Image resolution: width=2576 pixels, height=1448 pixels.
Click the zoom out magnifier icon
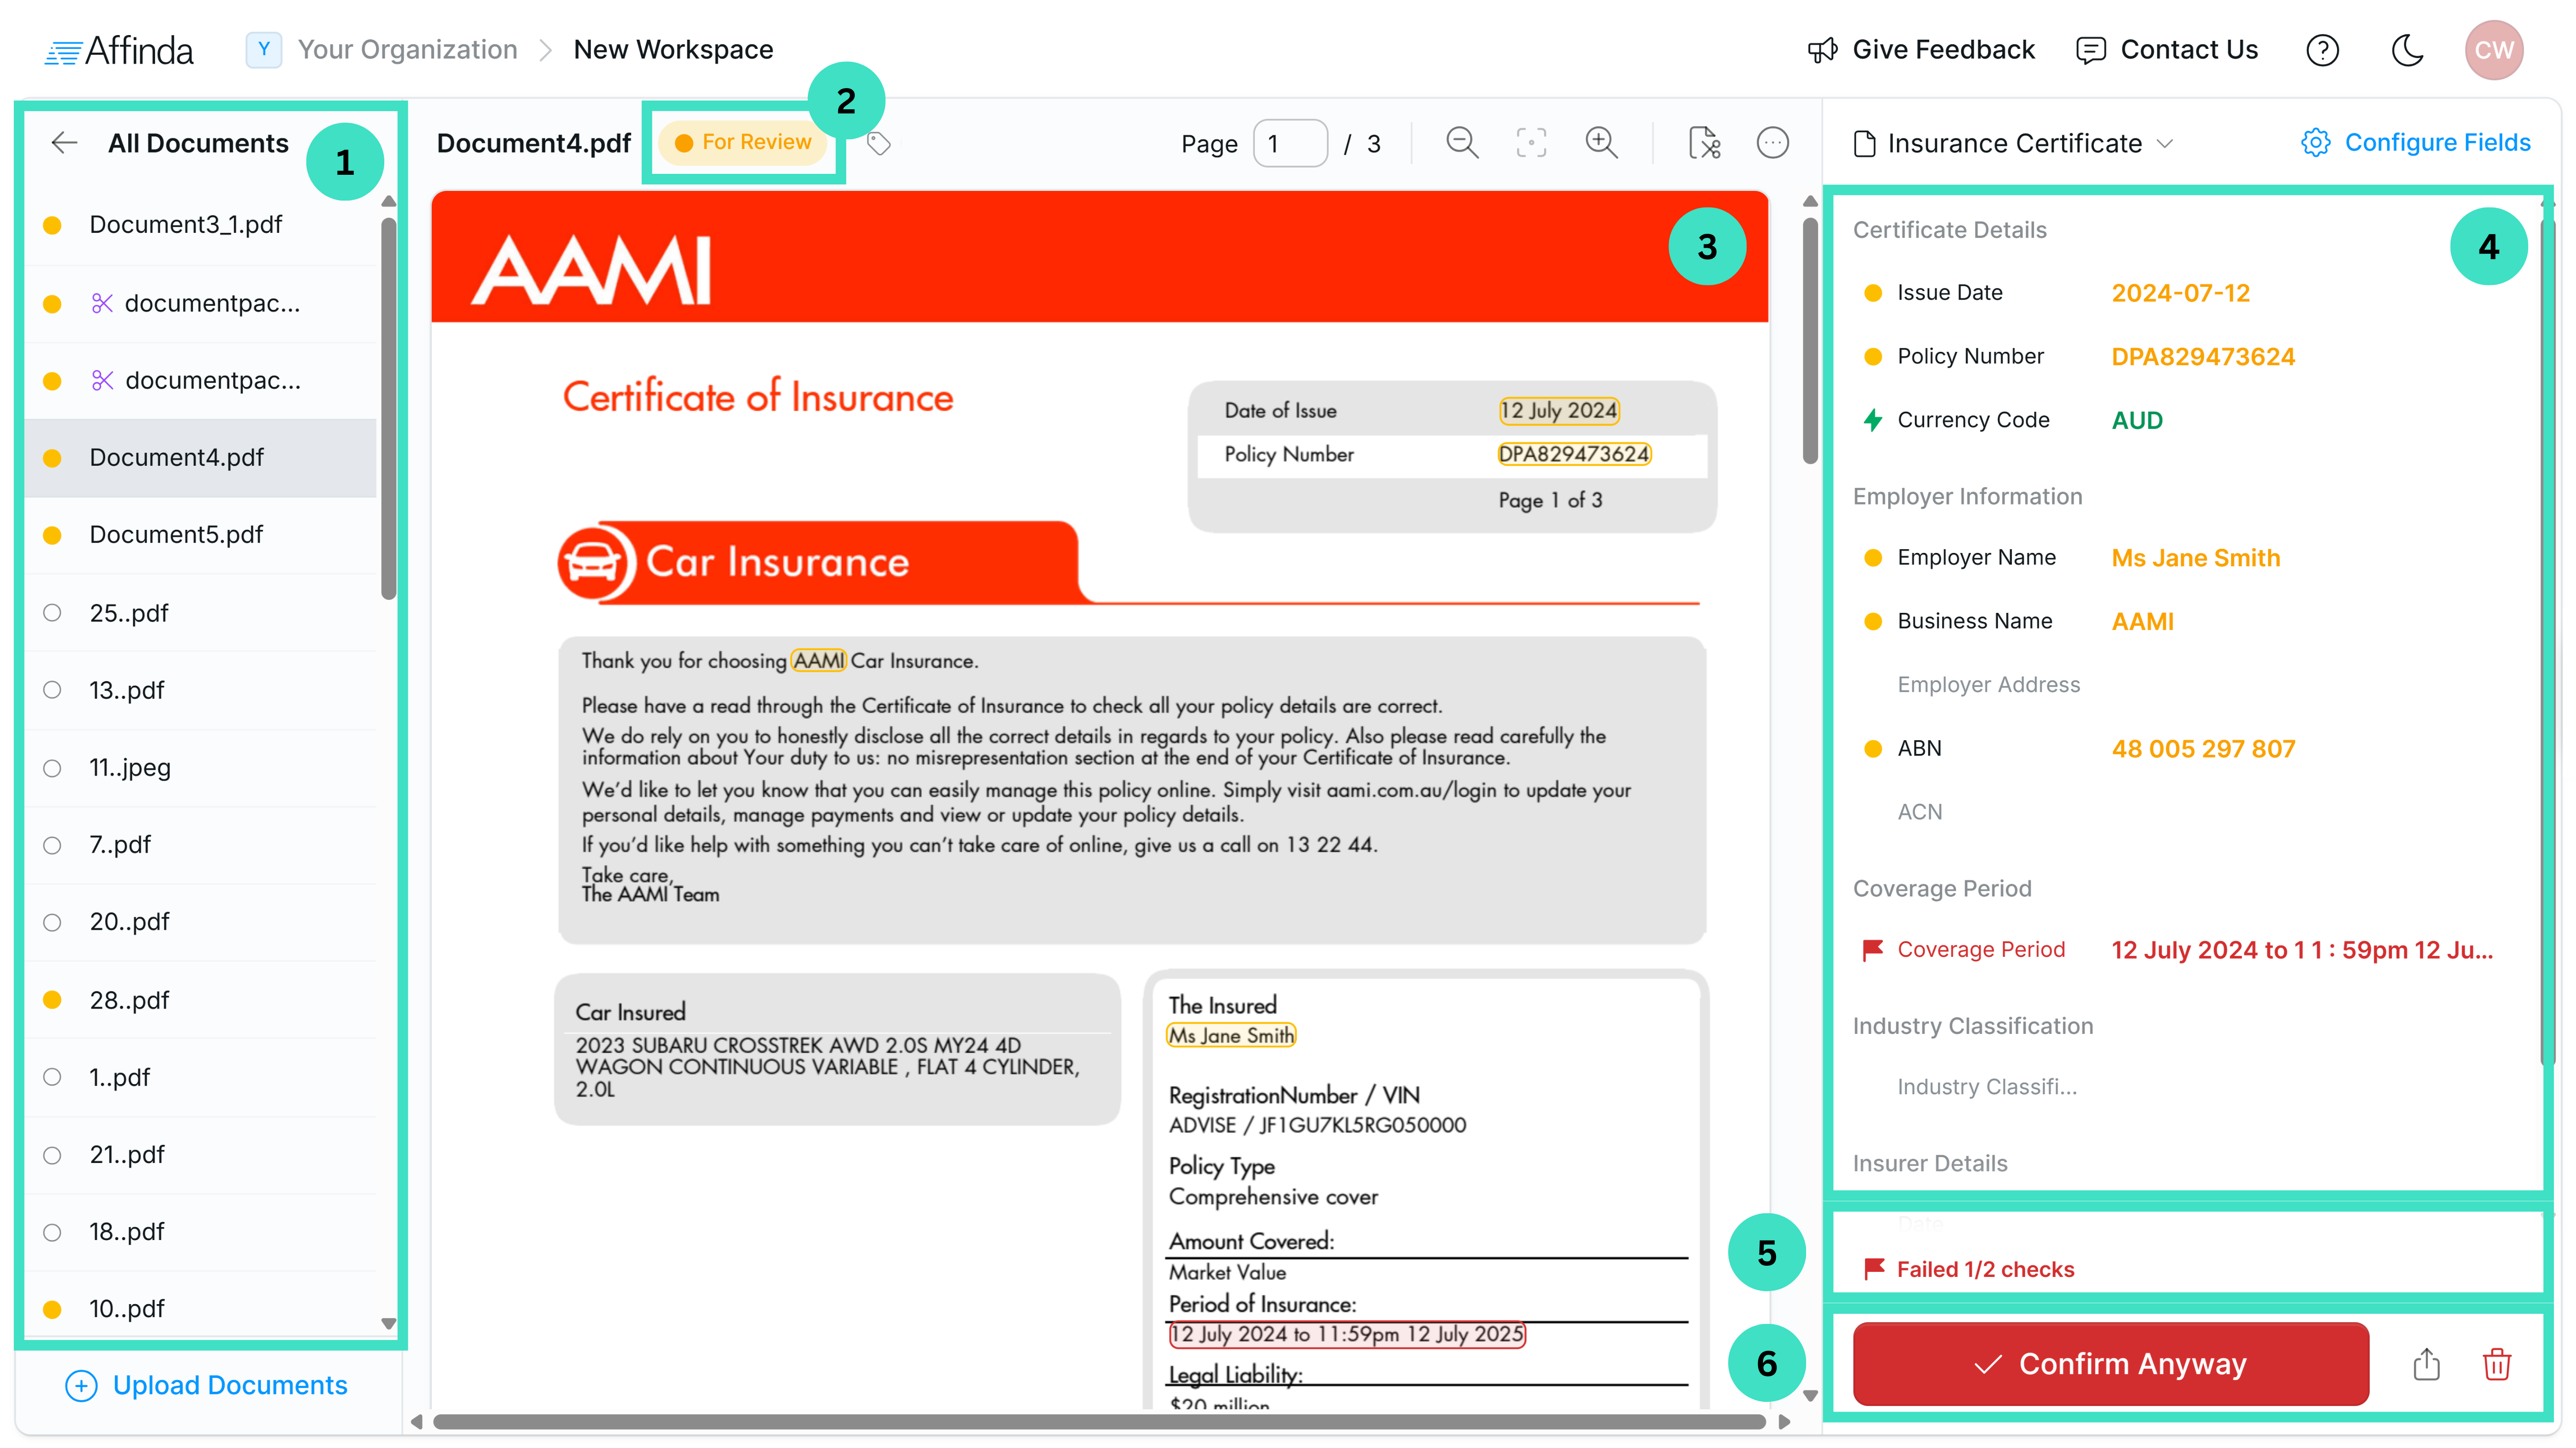tap(1461, 143)
